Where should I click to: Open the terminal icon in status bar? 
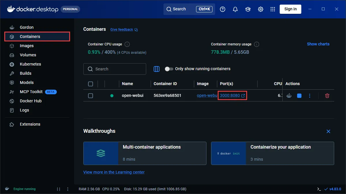(x=319, y=189)
